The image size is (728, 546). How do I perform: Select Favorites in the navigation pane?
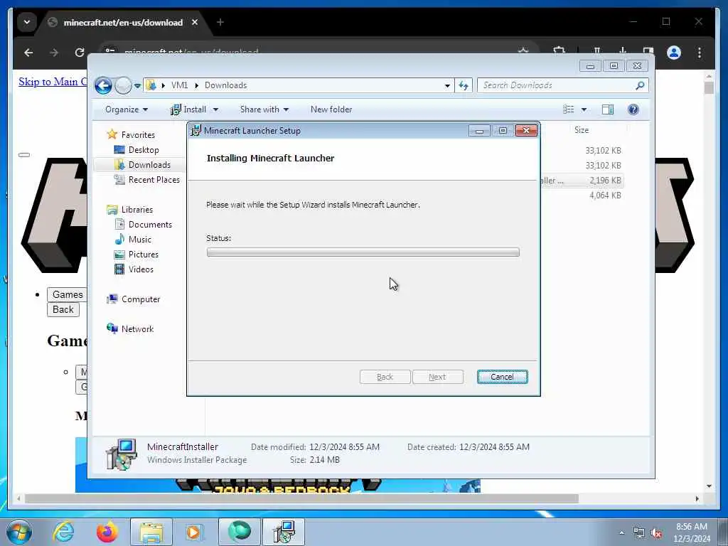[138, 134]
